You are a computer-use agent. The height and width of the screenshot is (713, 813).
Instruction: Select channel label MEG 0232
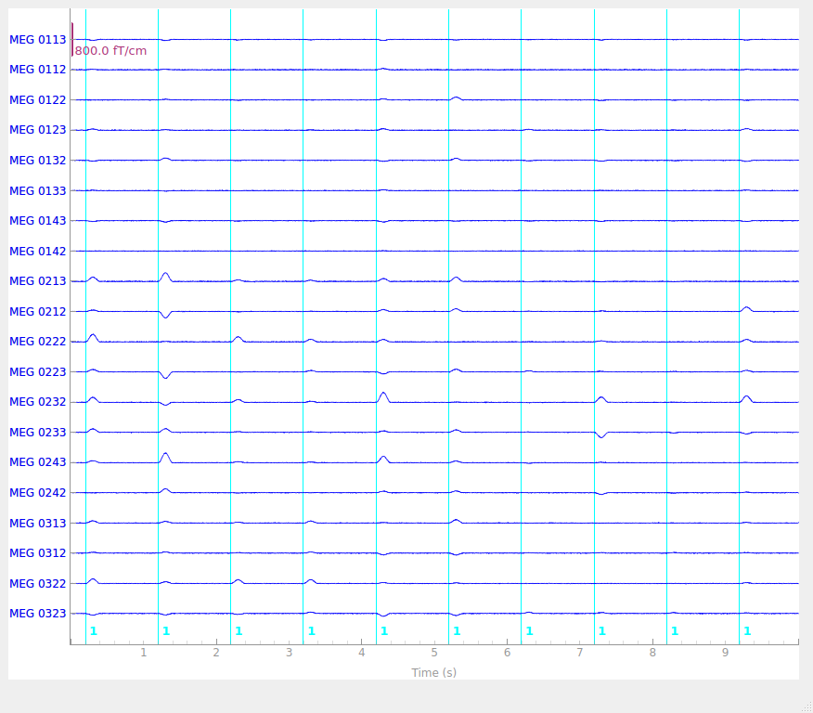tap(38, 402)
